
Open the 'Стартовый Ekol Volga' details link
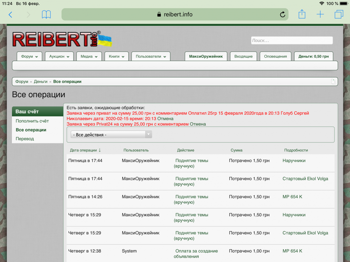pos(305,178)
